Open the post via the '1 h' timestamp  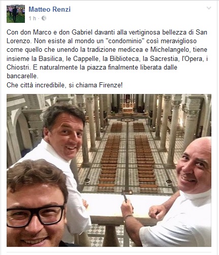(x=32, y=18)
